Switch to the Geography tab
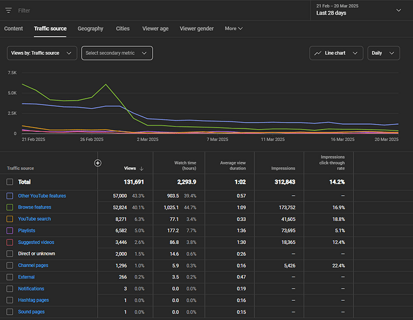Image resolution: width=413 pixels, height=320 pixels. 90,29
